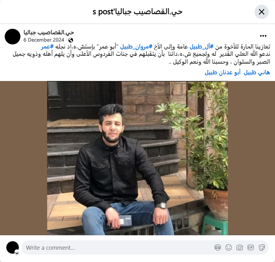Open tagged profile أبو عدنان طبيل
275x262 pixels.
click(x=223, y=72)
